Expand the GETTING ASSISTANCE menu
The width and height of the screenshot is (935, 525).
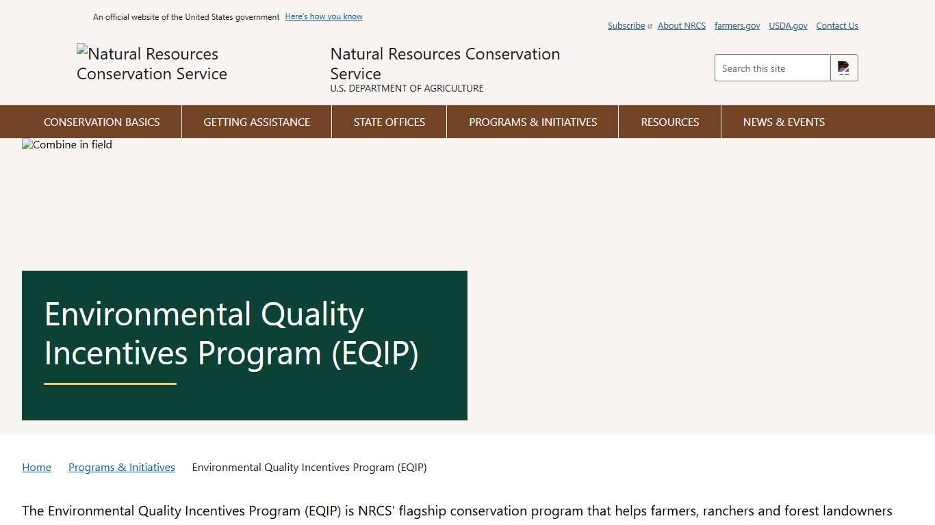coord(256,122)
